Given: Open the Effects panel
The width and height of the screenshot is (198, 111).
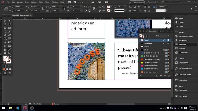Looking at the screenshot, I should (x=181, y=59).
